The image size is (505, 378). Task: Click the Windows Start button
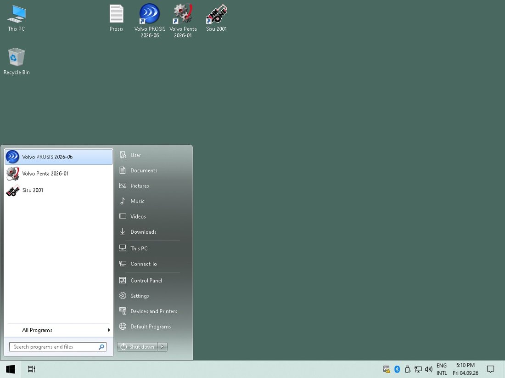11,369
